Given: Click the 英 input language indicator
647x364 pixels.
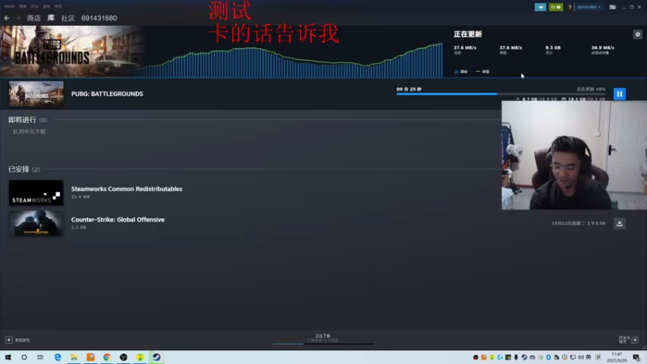Looking at the screenshot, I should [589, 358].
